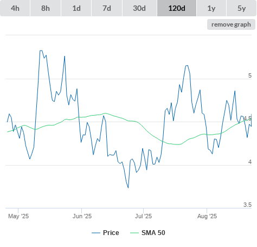
Task: Click the highest price peak in May
Action: click(x=41, y=50)
